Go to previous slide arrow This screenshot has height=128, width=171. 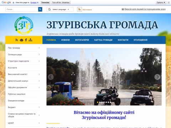(x=51, y=77)
